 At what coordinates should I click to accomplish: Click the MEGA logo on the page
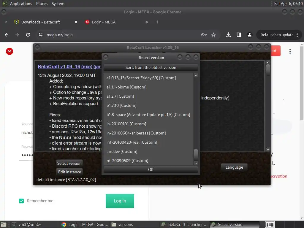coord(9,51)
